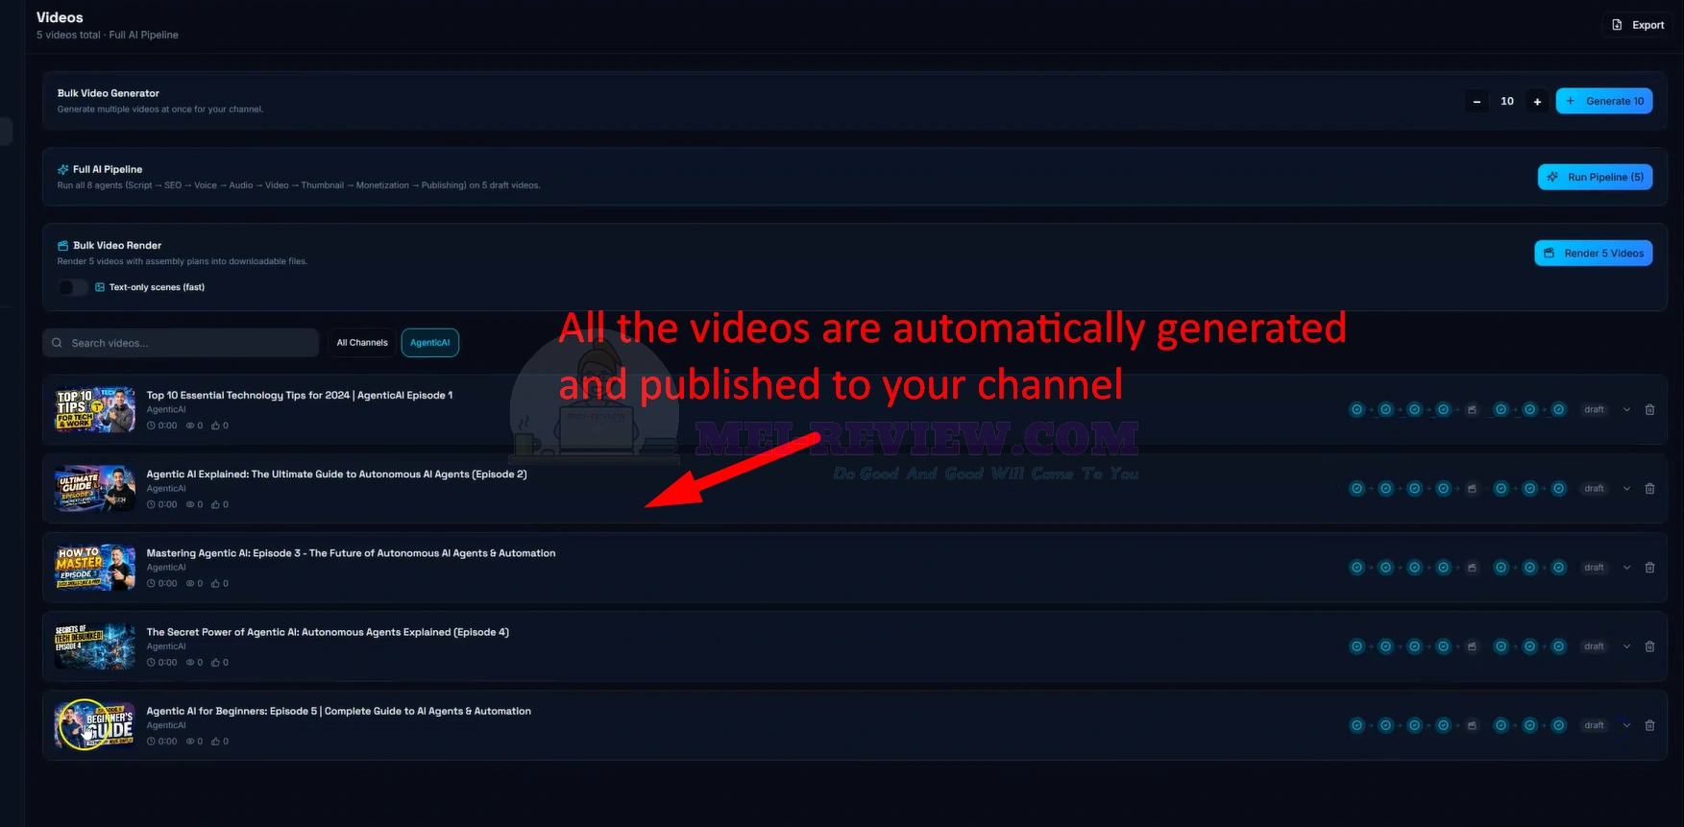Image resolution: width=1684 pixels, height=827 pixels.
Task: Click the video stage clapperboard icon for Episode 2
Action: coord(1472,488)
